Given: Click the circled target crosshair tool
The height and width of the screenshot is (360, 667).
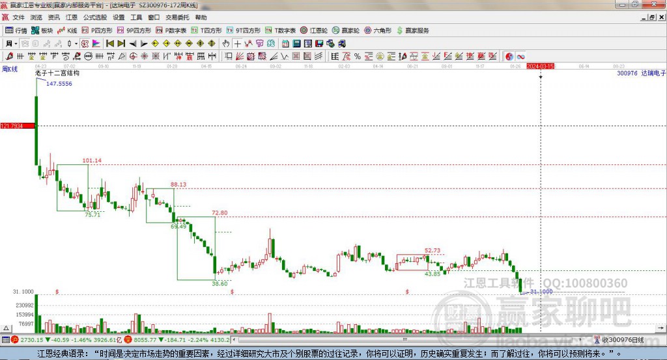Looking at the screenshot, I should coord(133,57).
